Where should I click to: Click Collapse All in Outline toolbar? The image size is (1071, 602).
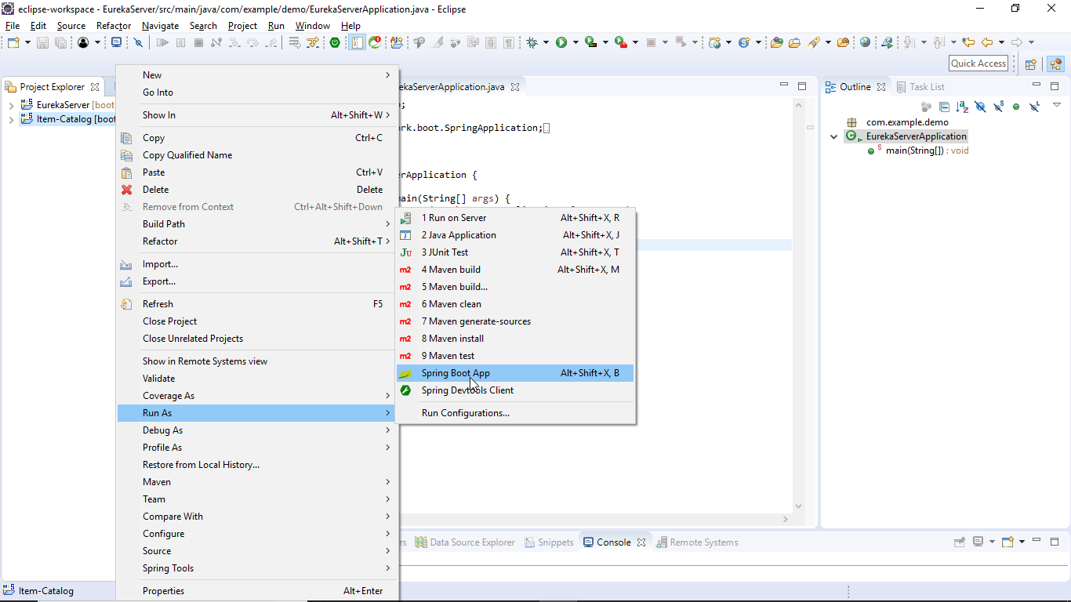click(944, 107)
